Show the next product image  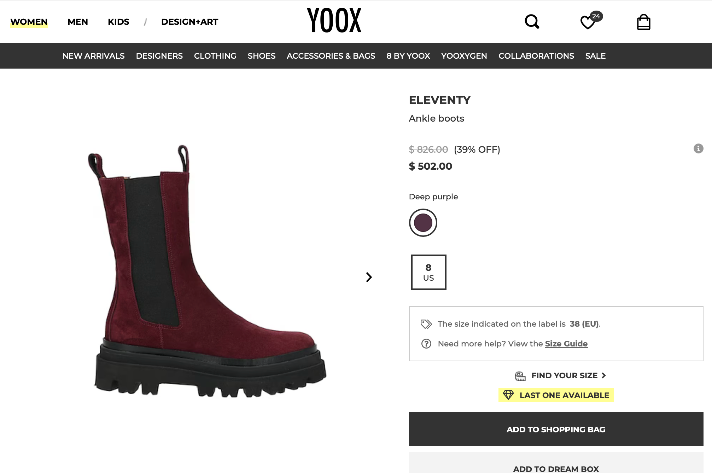point(369,277)
